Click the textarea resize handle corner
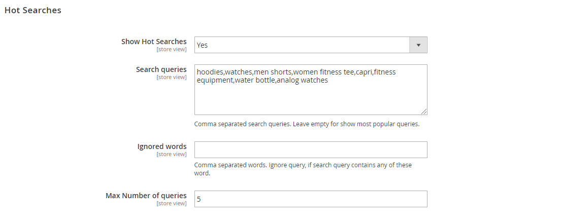The image size is (562, 224). coord(423,111)
